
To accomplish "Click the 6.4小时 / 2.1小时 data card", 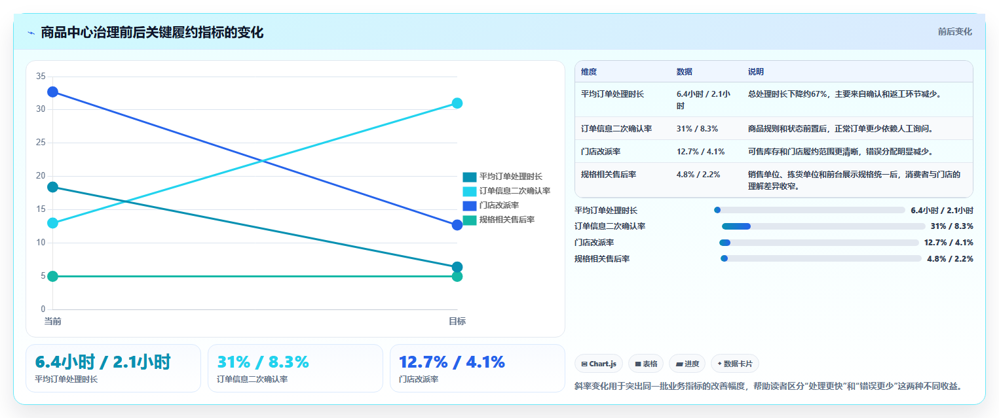I will click(x=113, y=368).
